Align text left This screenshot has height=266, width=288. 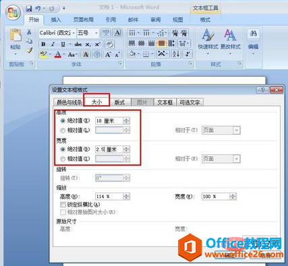[132, 43]
